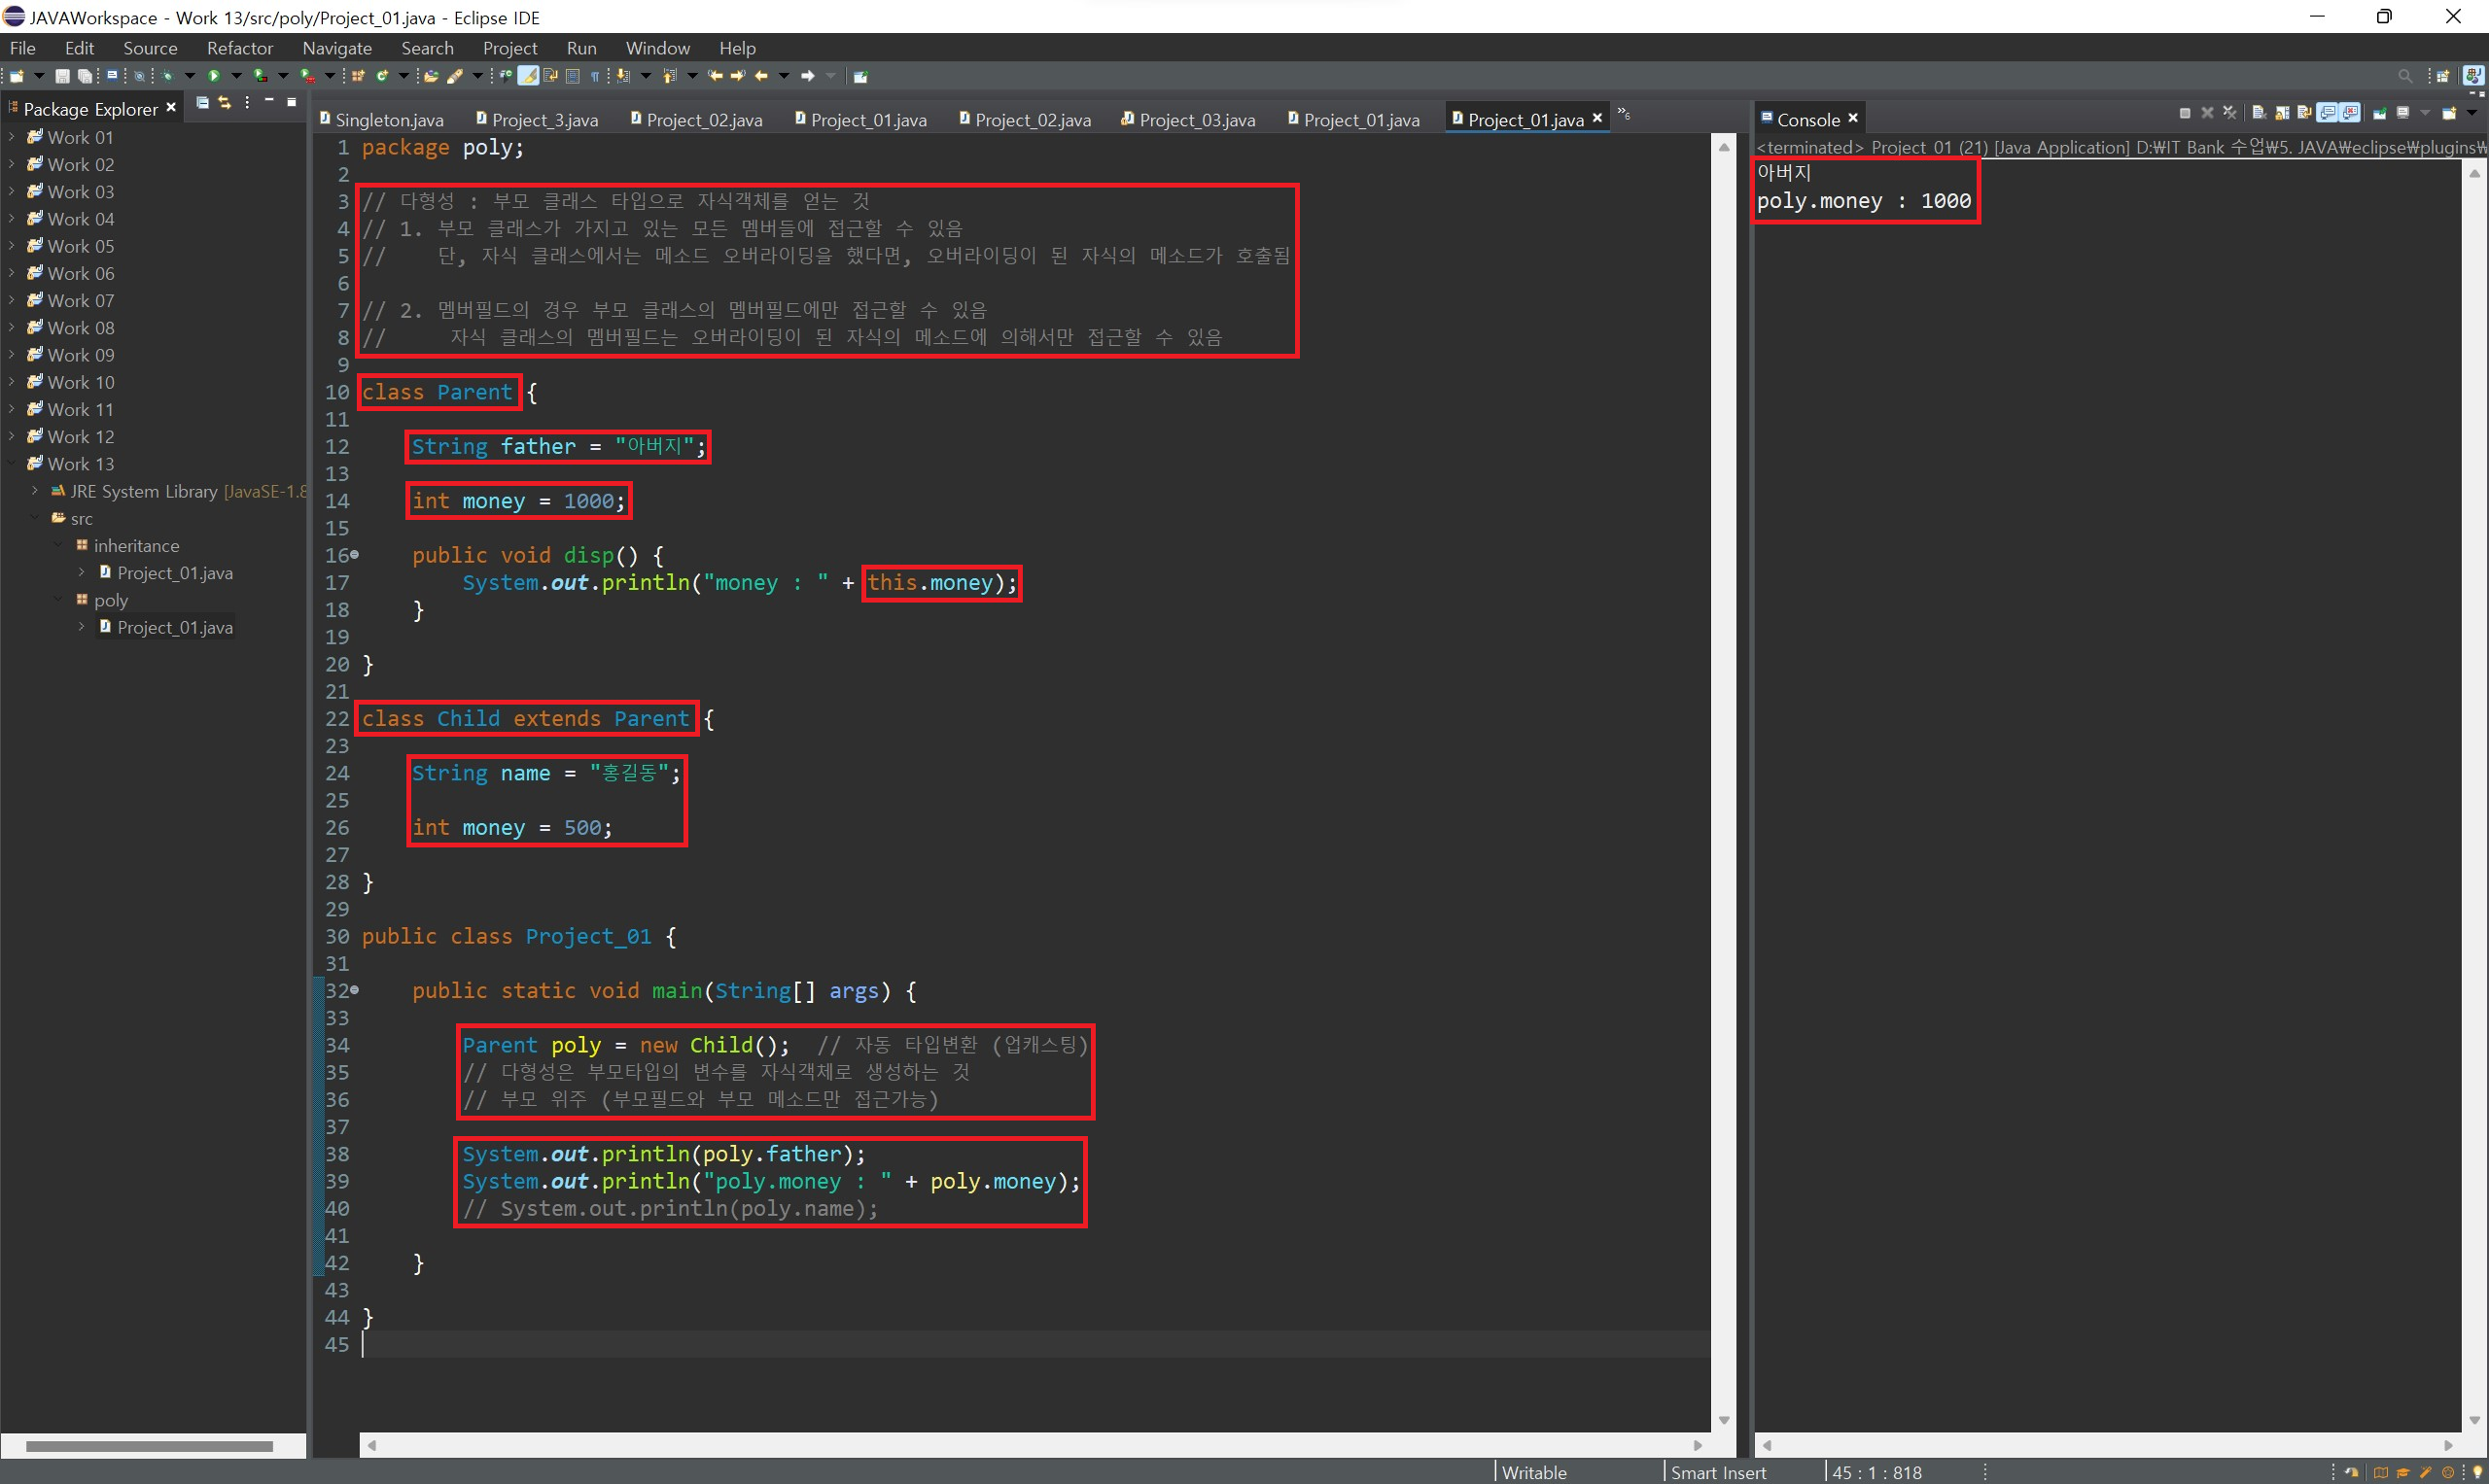Image resolution: width=2489 pixels, height=1484 pixels.
Task: Close the Console view tab
Action: coord(1853,119)
